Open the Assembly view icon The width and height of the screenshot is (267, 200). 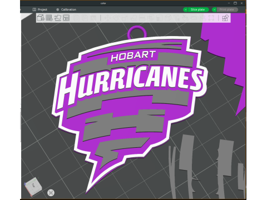point(226,18)
